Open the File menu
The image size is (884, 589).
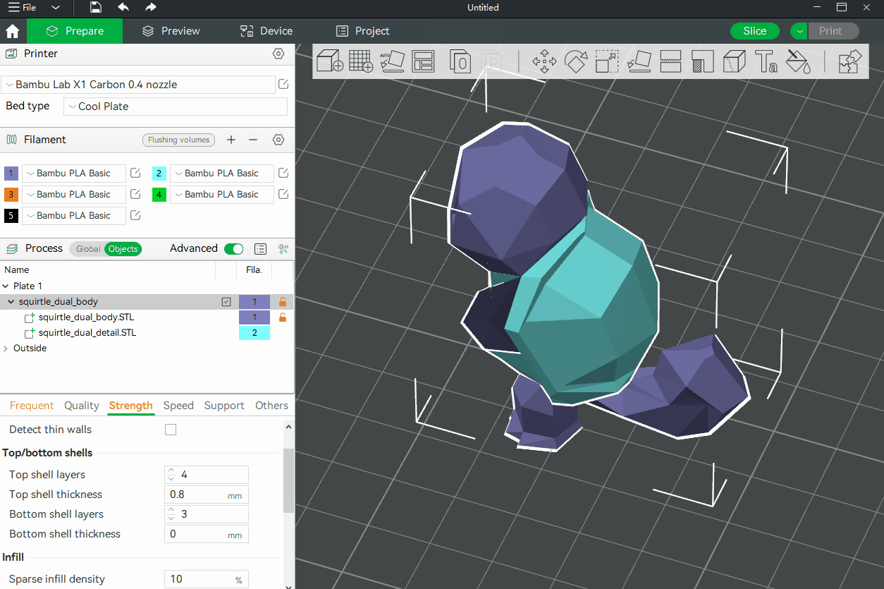[x=23, y=8]
